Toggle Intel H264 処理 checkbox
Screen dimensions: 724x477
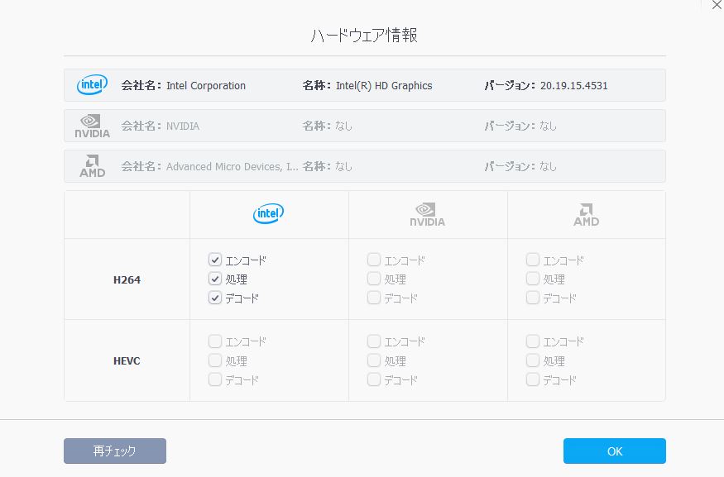[215, 279]
